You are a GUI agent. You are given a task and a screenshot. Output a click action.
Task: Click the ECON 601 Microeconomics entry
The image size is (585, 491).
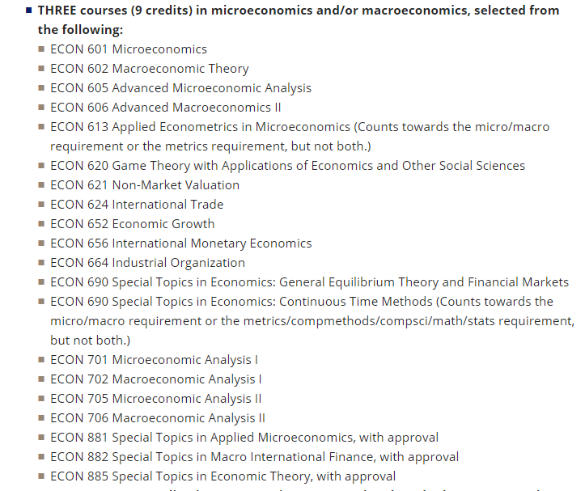(x=129, y=49)
